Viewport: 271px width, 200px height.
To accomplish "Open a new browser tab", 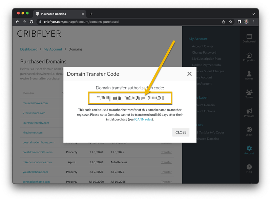I will click(91, 14).
